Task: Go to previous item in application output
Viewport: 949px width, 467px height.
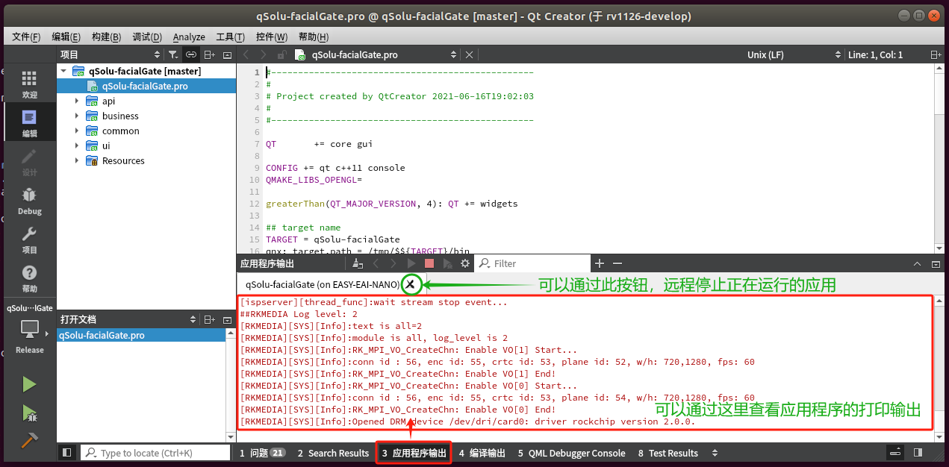Action: pos(376,263)
